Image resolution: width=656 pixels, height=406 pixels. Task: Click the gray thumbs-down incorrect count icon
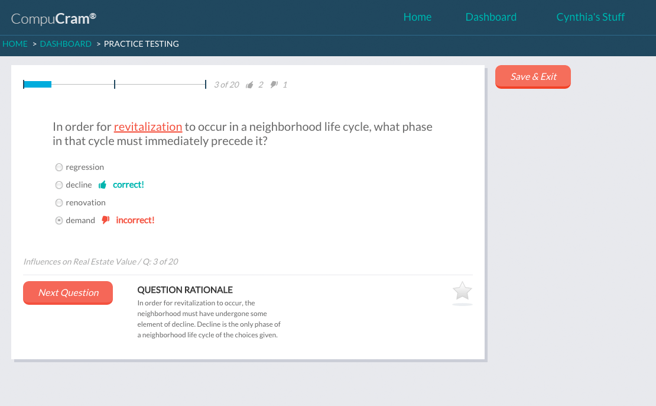274,85
